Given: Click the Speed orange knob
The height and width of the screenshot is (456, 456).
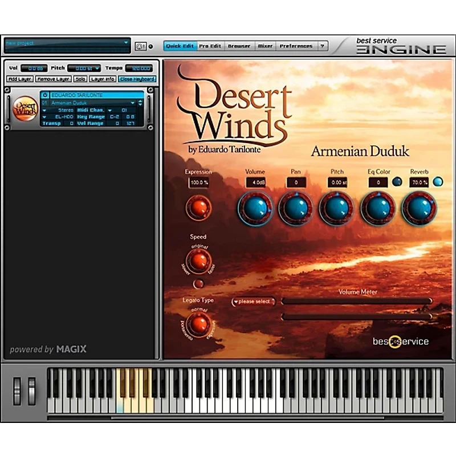Looking at the screenshot, I should coord(198,261).
